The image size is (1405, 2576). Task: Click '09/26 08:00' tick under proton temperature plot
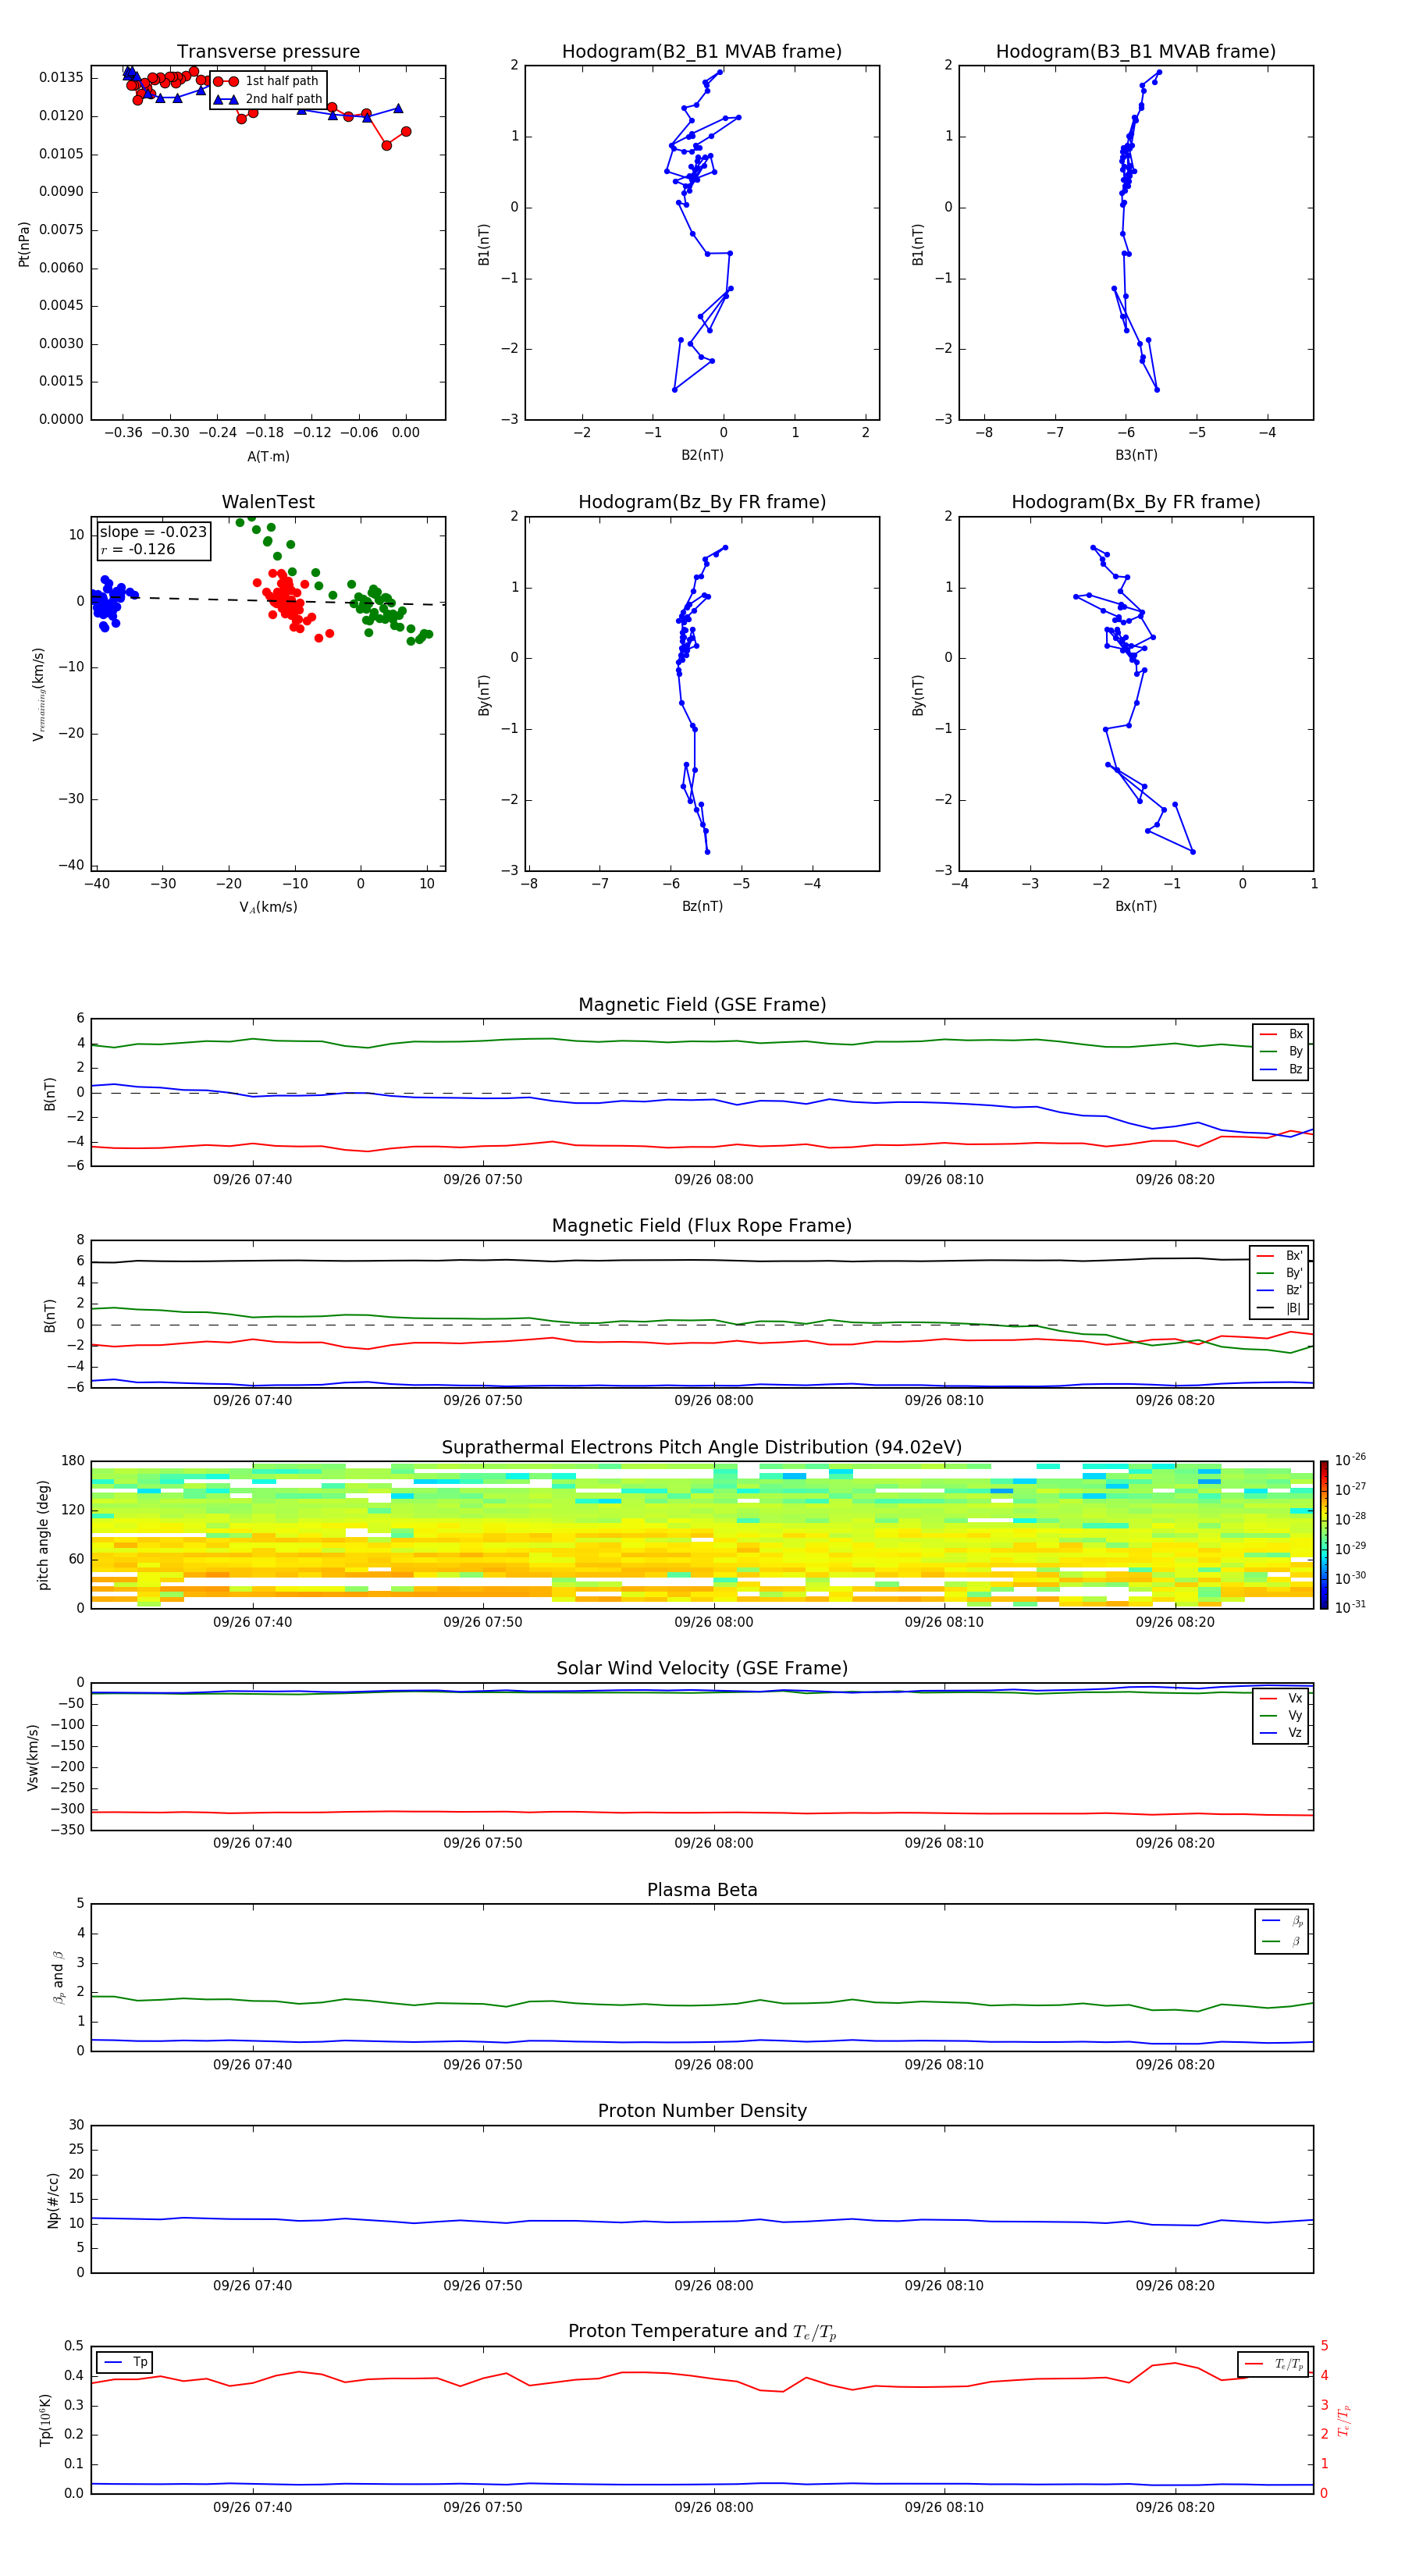click(x=714, y=2507)
